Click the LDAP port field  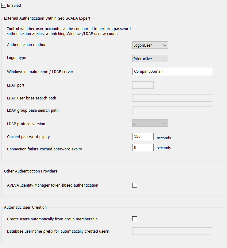pyautogui.click(x=143, y=85)
